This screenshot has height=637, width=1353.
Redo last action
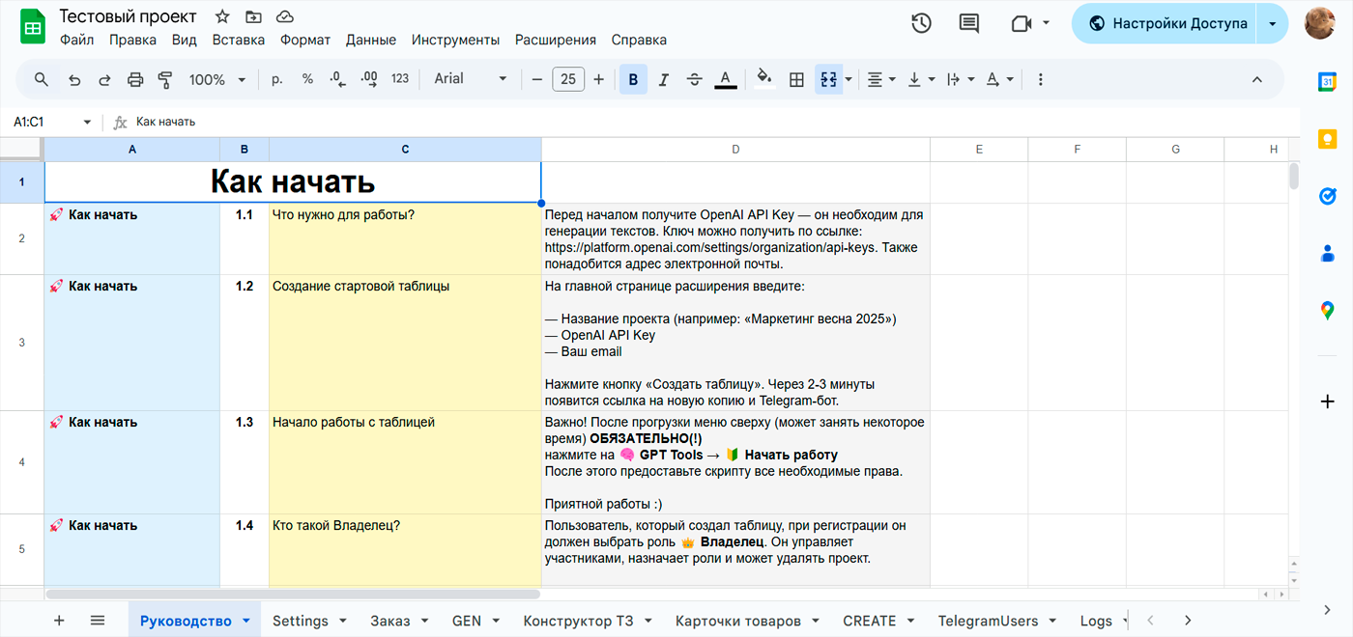click(x=104, y=79)
